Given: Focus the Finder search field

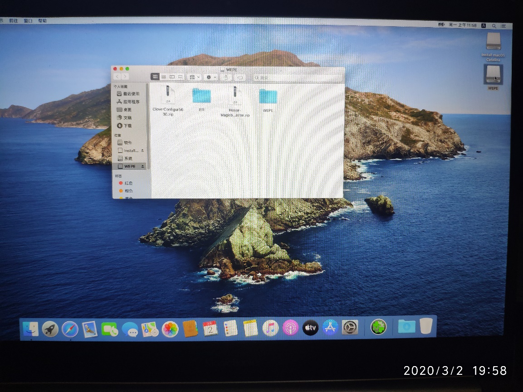Looking at the screenshot, I should click(298, 77).
